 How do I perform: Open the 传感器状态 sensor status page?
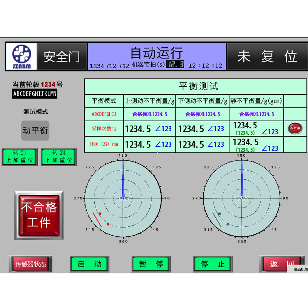(30, 264)
